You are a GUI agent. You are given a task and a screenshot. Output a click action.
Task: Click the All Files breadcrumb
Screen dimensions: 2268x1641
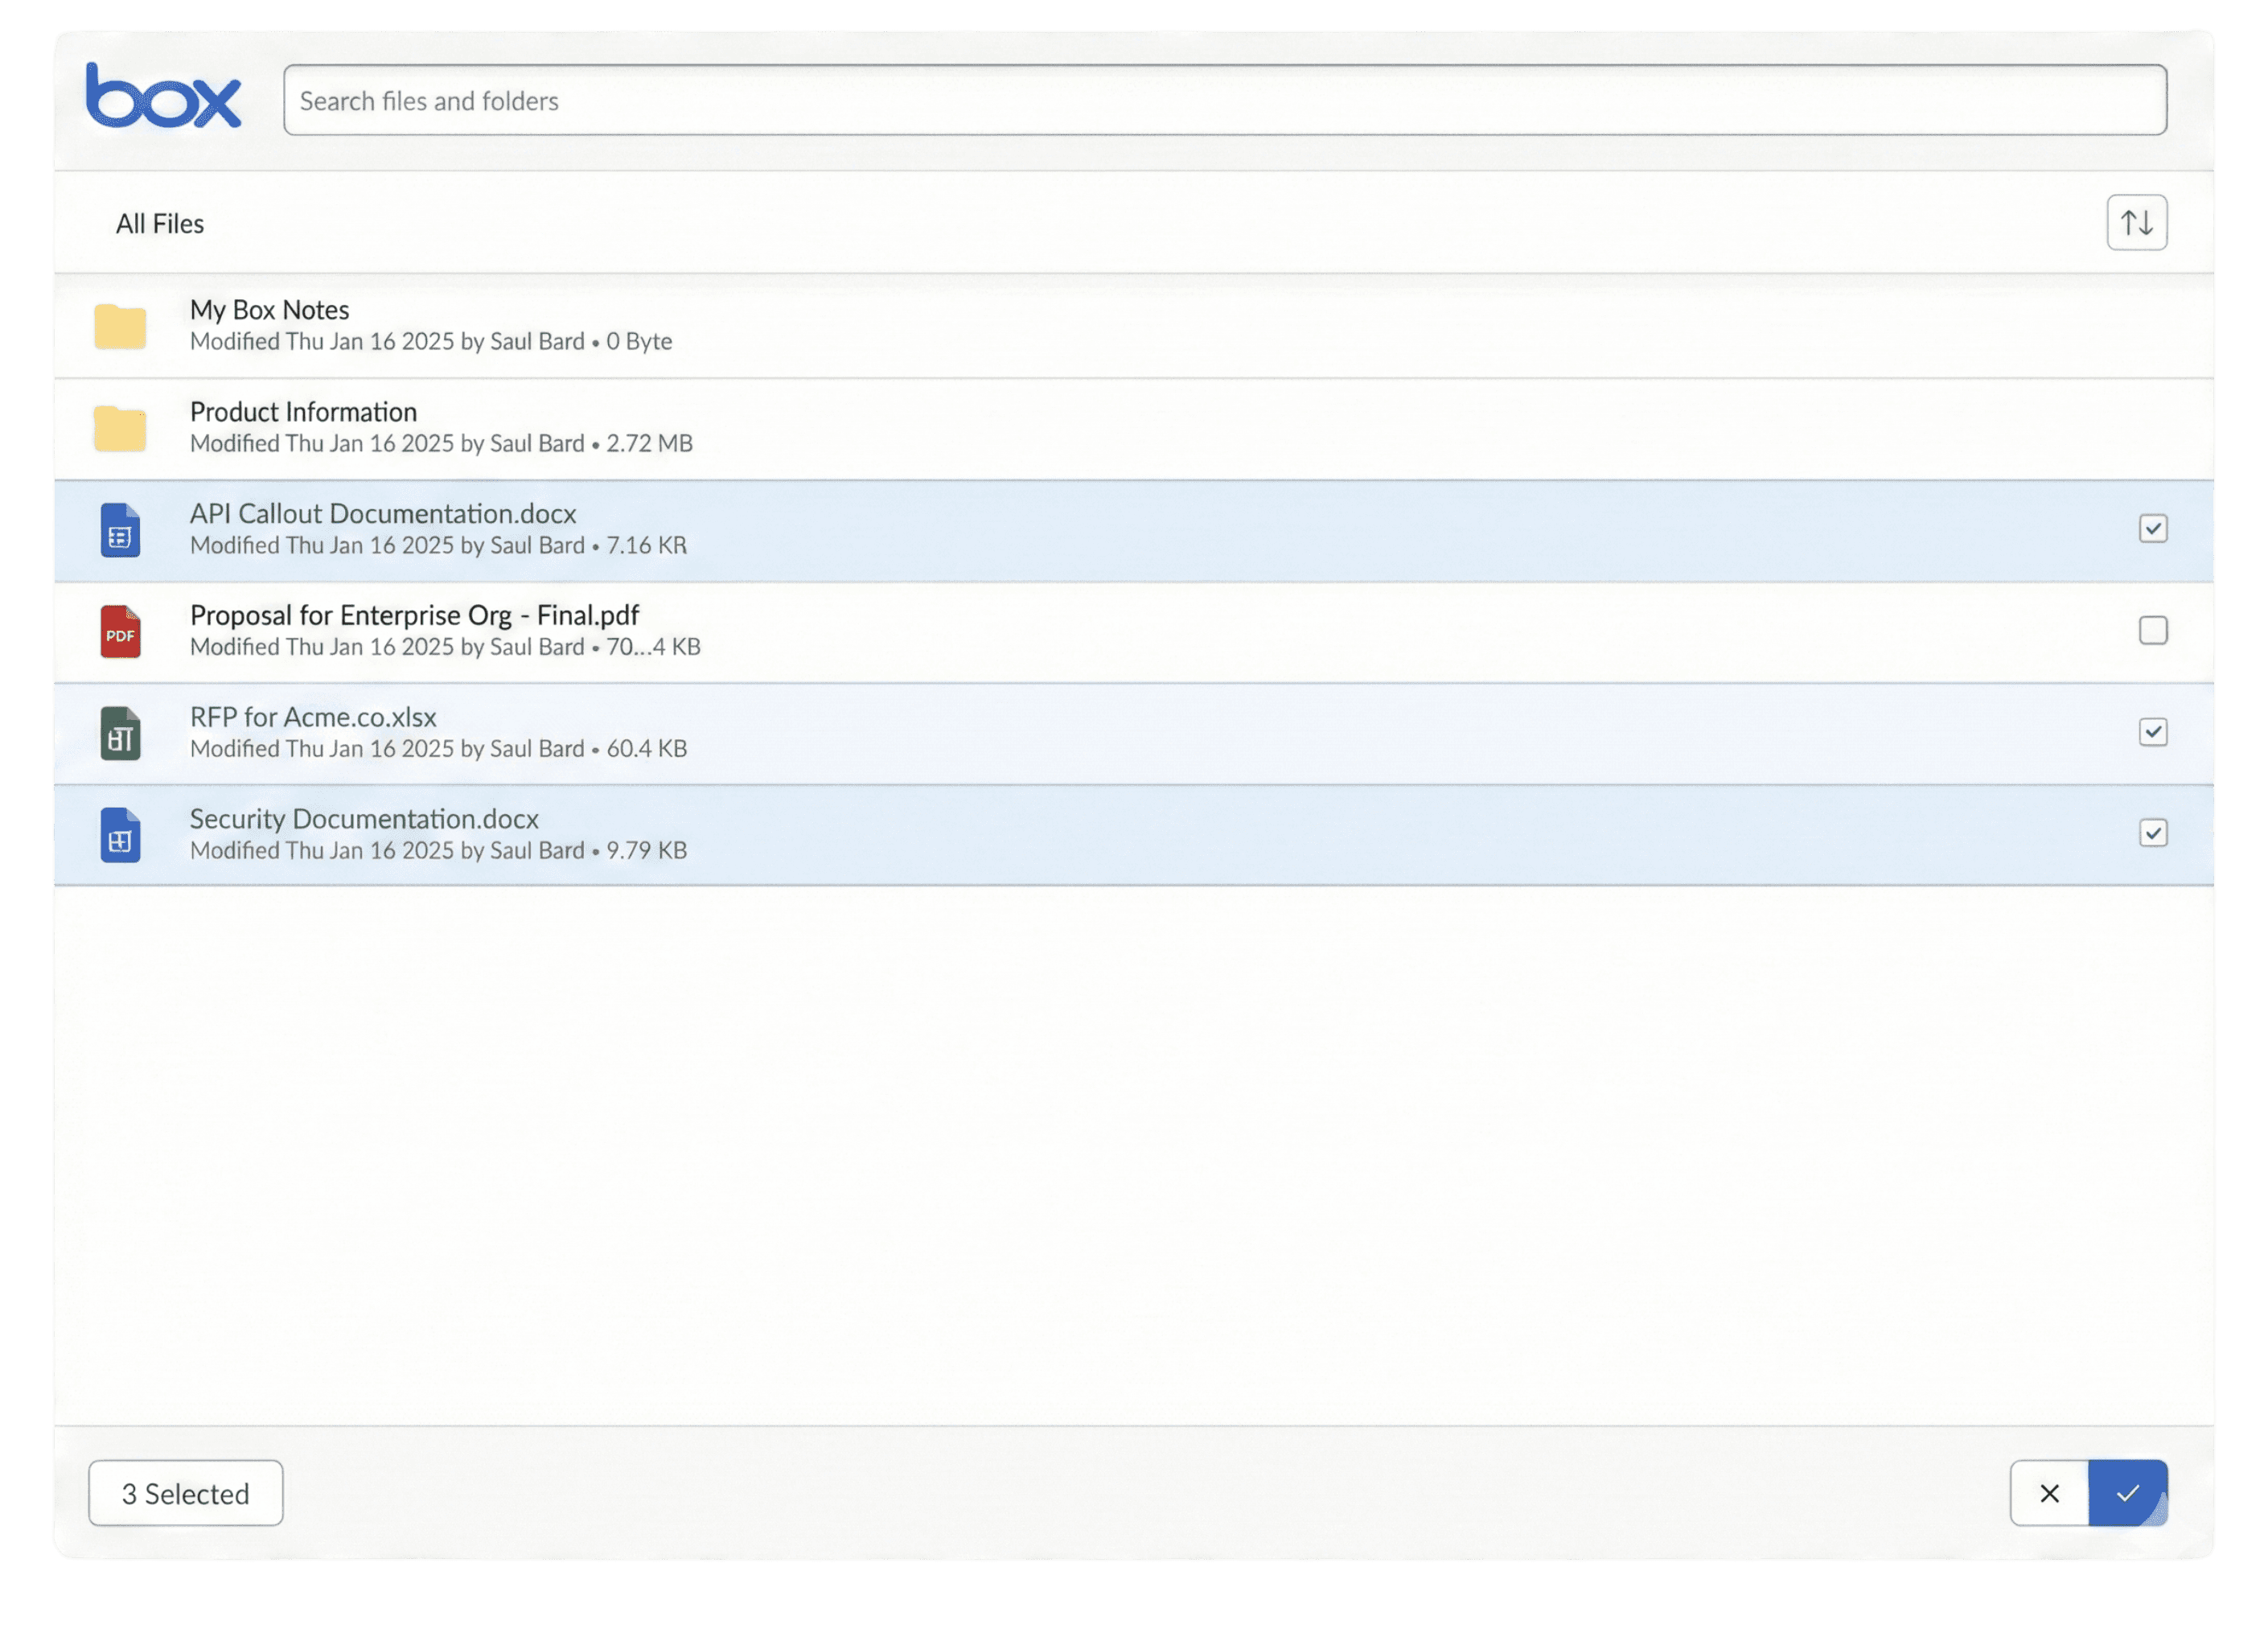pos(160,223)
